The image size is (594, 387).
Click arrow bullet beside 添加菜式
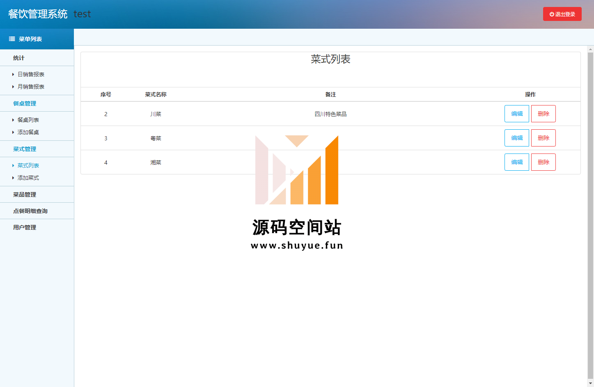13,178
